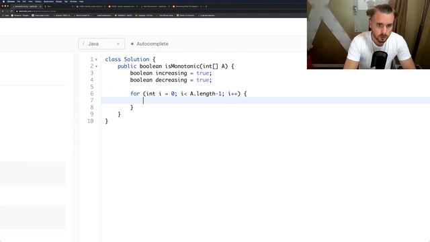This screenshot has width=430, height=242.
Task: Reload the page
Action: [11, 11]
